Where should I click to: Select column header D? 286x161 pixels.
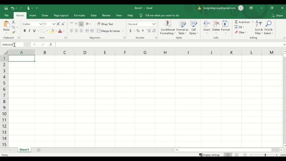point(85,53)
